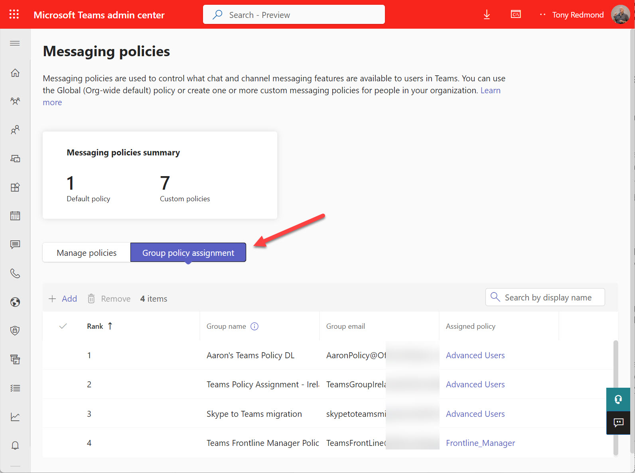Open the Locations globe icon in sidebar
Screen dimensions: 635x473
coord(15,302)
